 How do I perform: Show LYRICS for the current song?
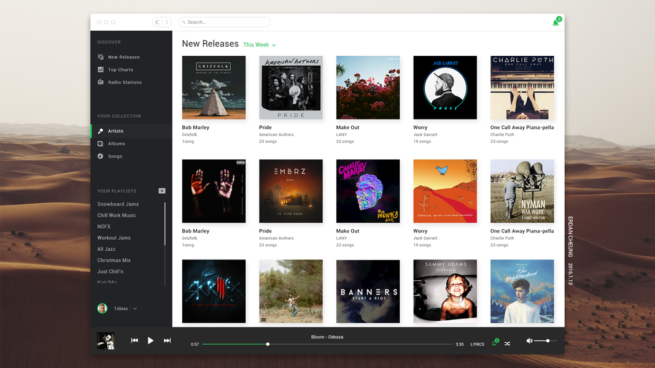tap(477, 344)
